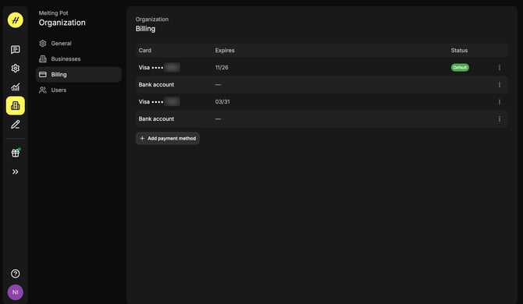The width and height of the screenshot is (523, 304).
Task: Go to Users section
Action: click(78, 90)
